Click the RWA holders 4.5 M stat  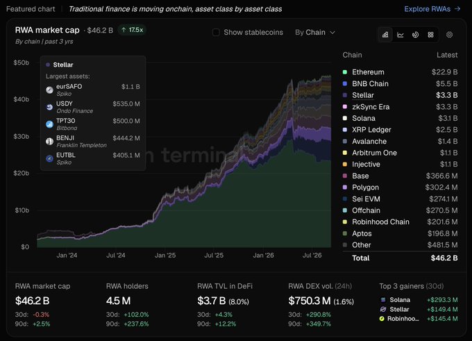[118, 301]
